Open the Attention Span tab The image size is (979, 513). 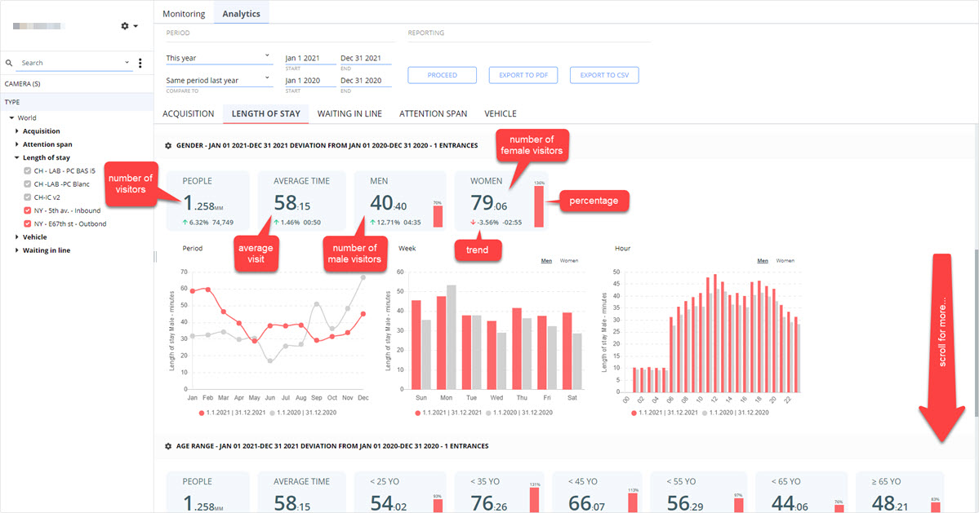click(434, 113)
